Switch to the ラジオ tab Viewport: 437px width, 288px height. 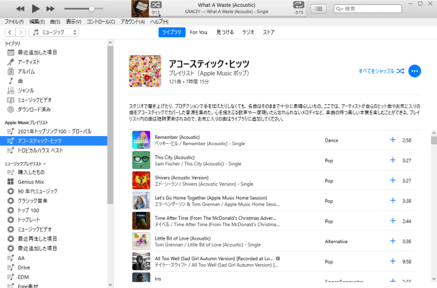248,33
